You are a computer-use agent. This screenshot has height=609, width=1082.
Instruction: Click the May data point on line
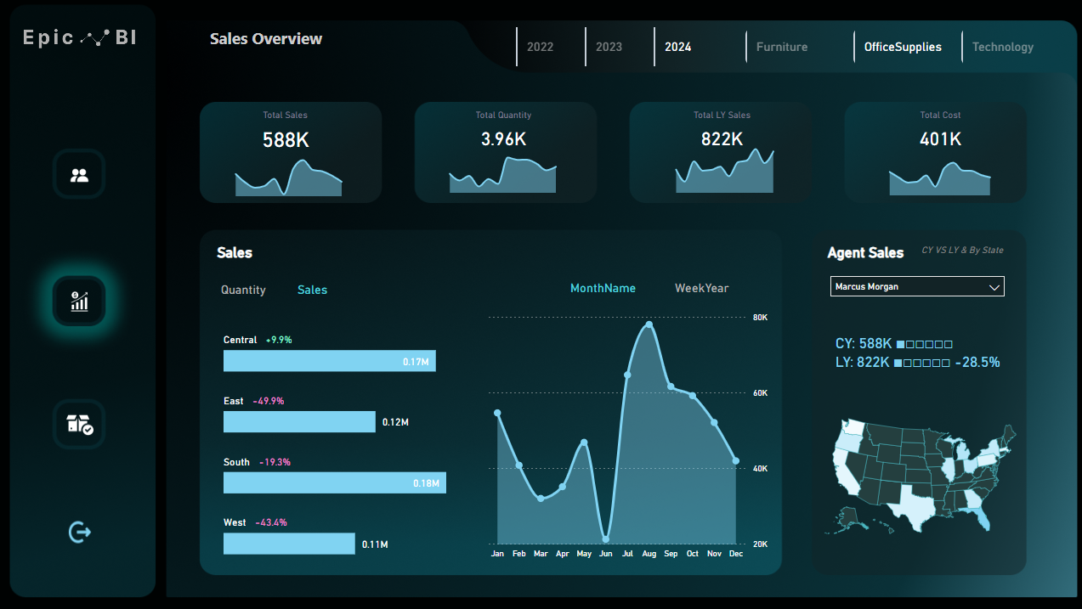[584, 442]
